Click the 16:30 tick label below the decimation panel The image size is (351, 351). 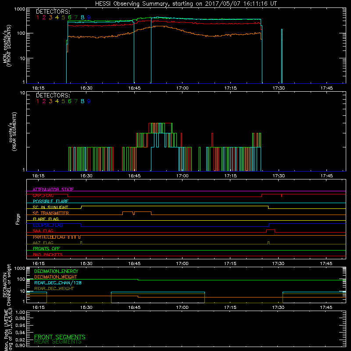(86, 308)
